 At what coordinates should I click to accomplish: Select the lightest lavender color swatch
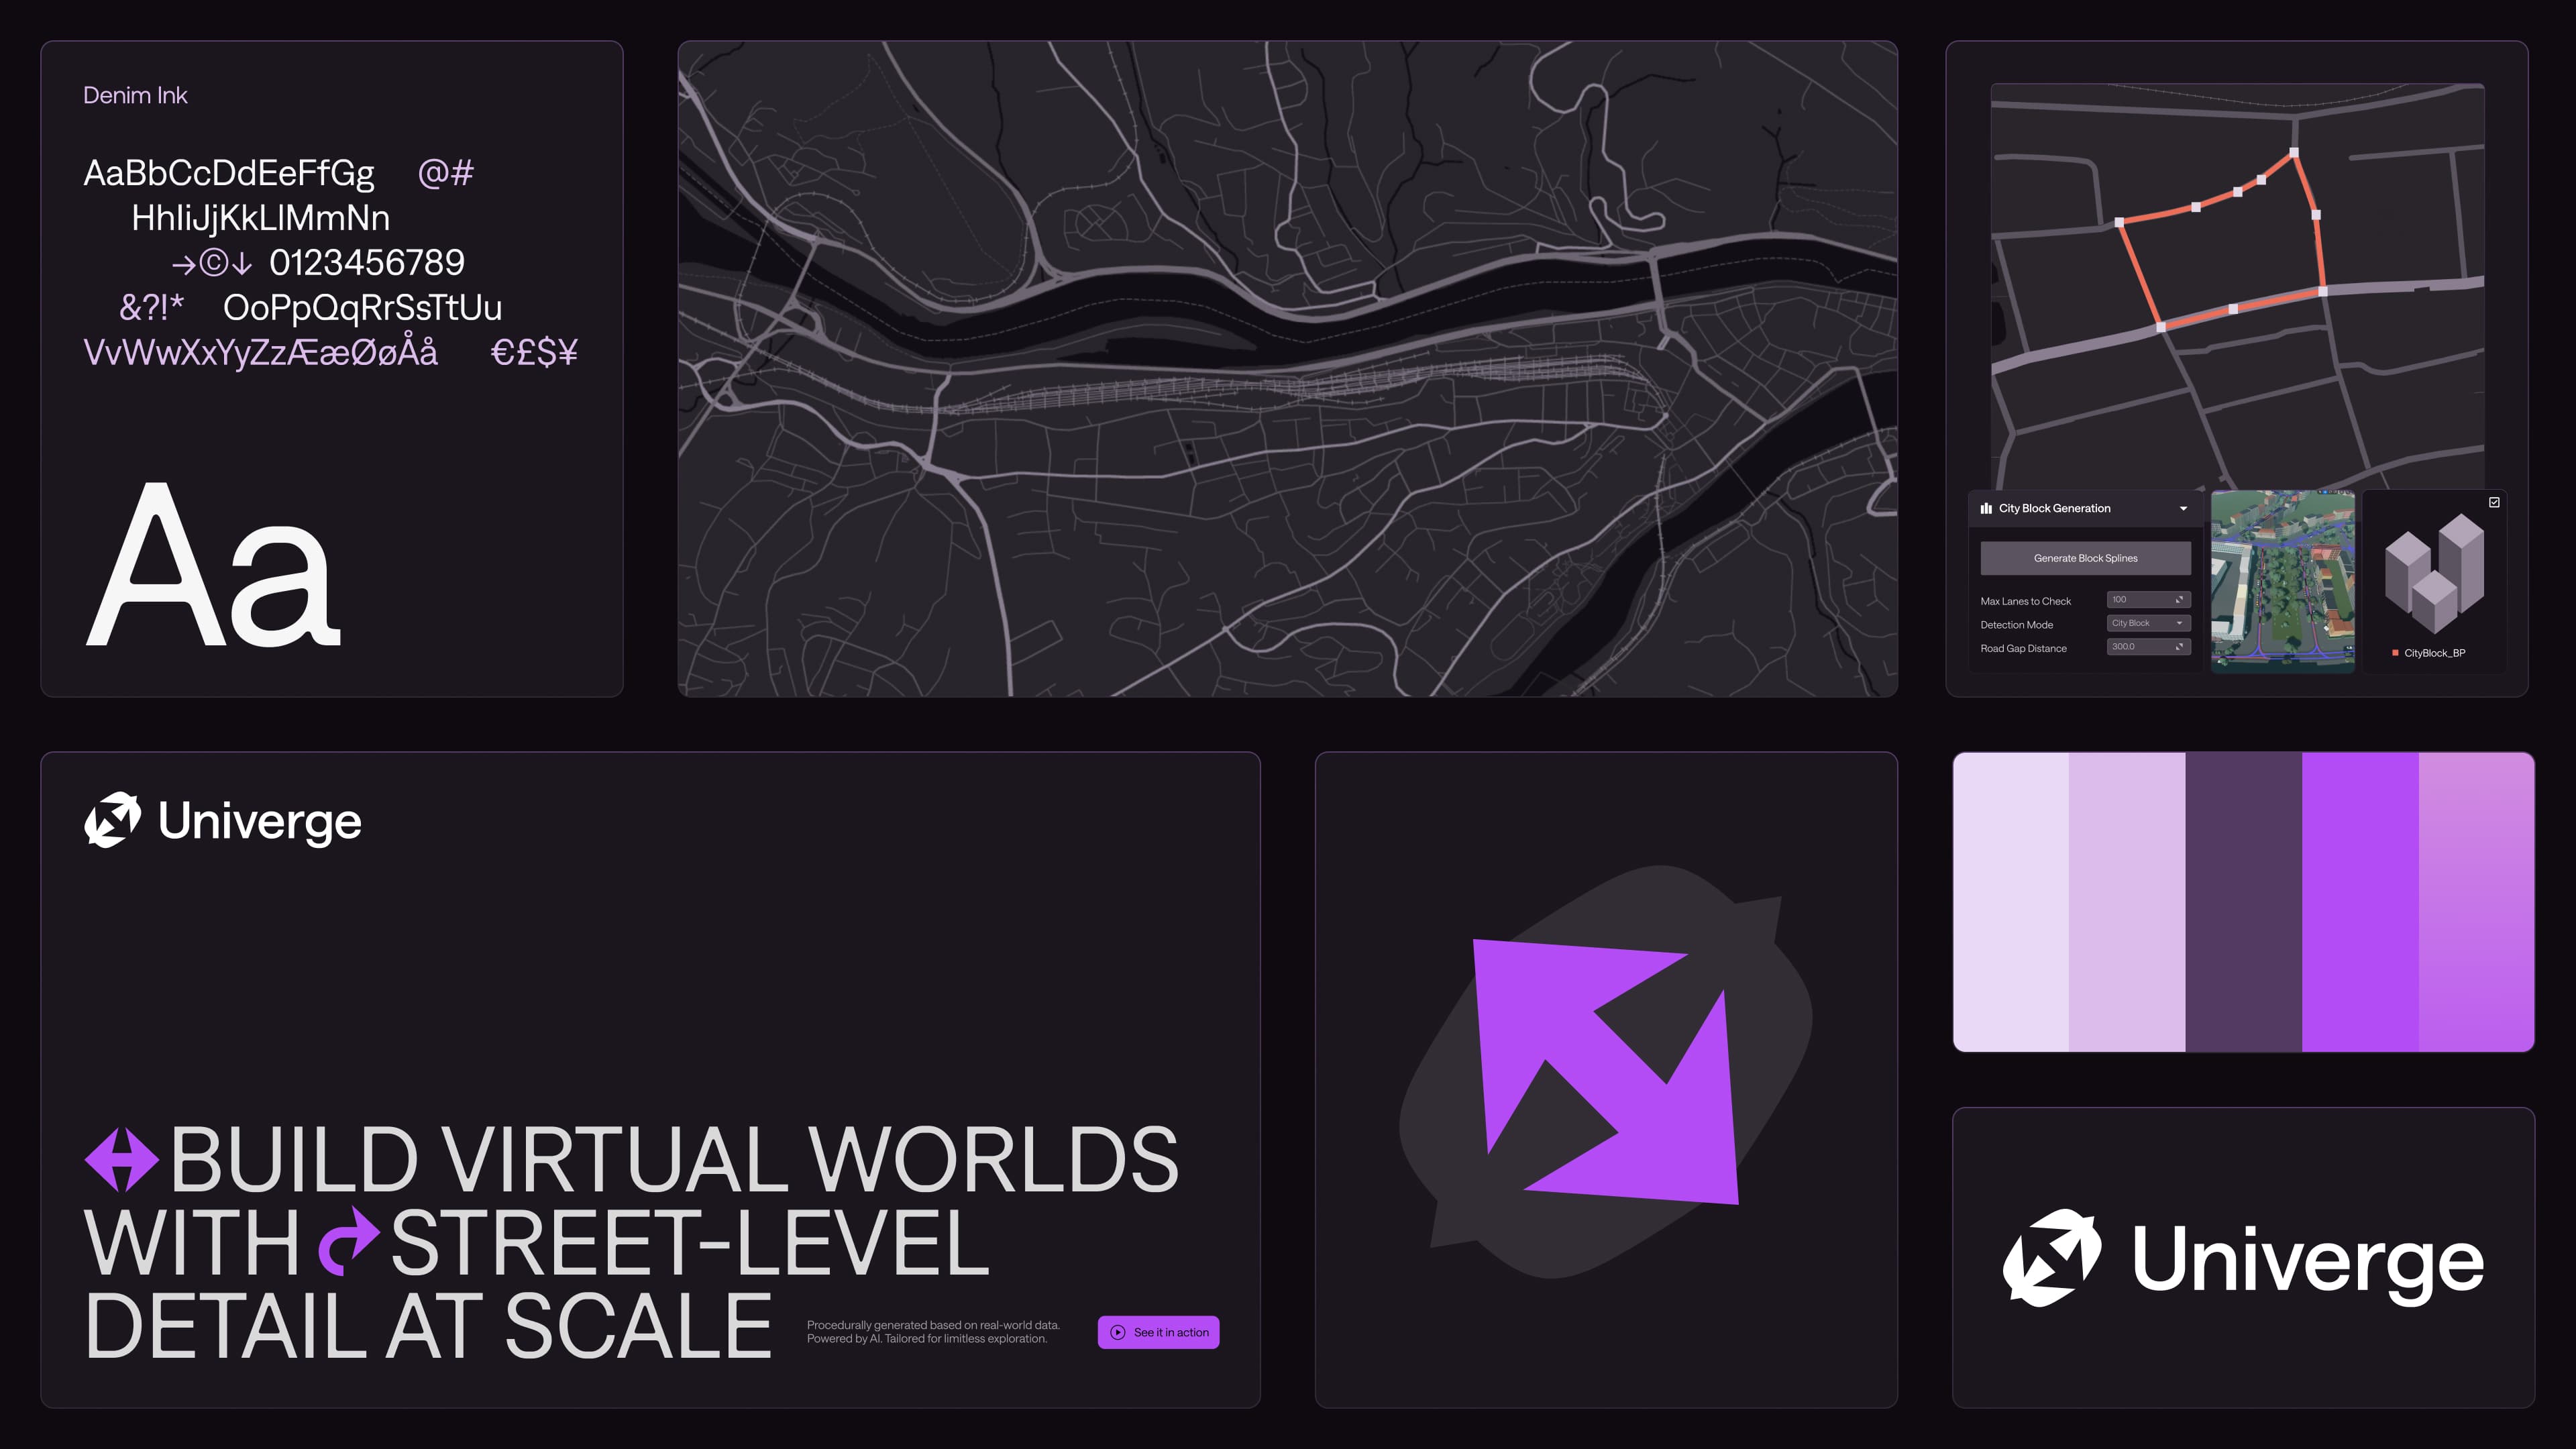tap(2010, 902)
